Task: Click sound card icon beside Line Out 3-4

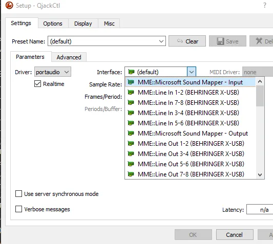Action: [x=131, y=153]
